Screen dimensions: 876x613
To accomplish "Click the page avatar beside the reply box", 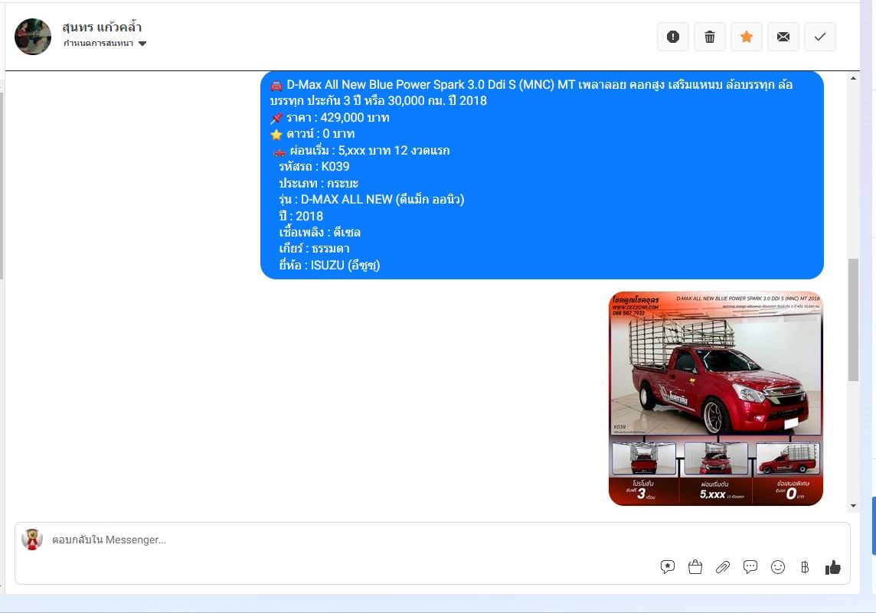I will tap(32, 540).
